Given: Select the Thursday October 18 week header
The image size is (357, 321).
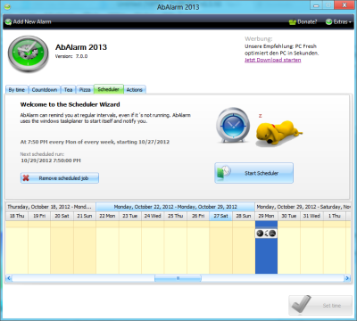Looking at the screenshot, I should tap(51, 207).
